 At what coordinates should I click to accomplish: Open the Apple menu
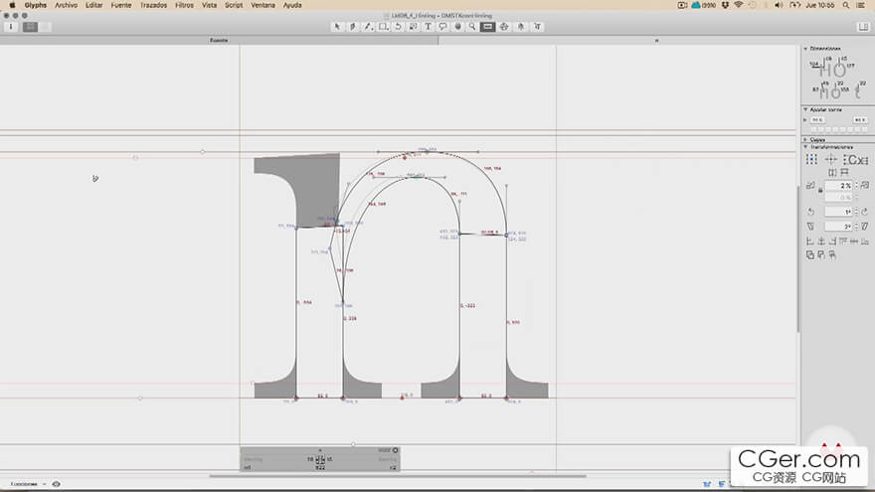coord(12,5)
